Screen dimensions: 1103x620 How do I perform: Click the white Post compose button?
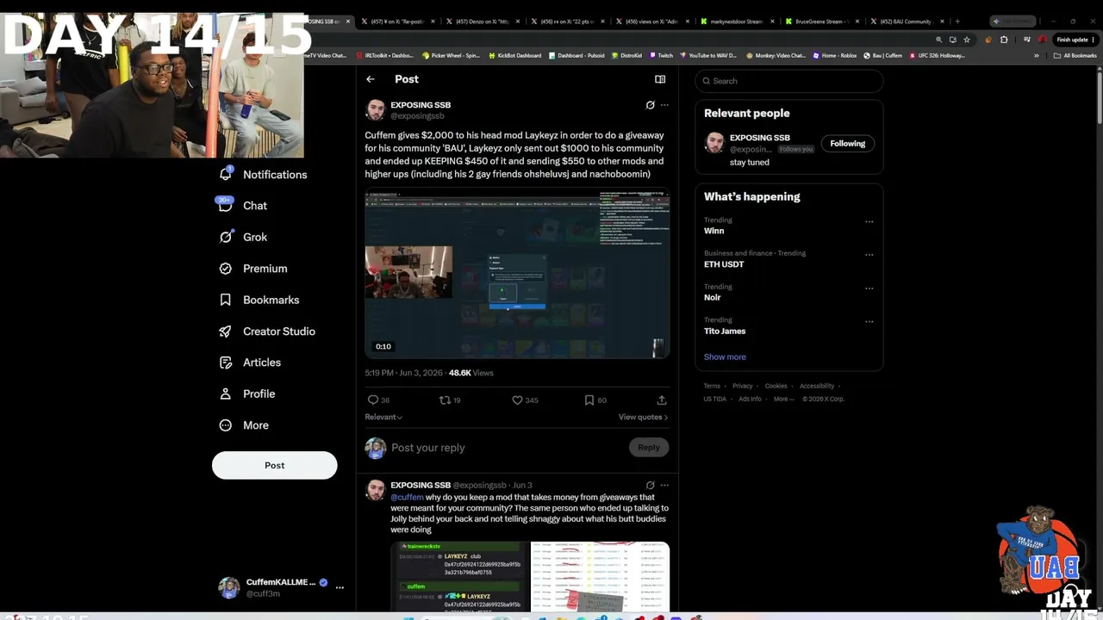[x=274, y=465]
